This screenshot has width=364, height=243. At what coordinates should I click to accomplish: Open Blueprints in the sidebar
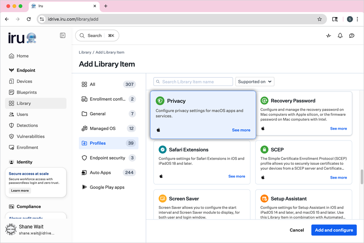click(27, 92)
